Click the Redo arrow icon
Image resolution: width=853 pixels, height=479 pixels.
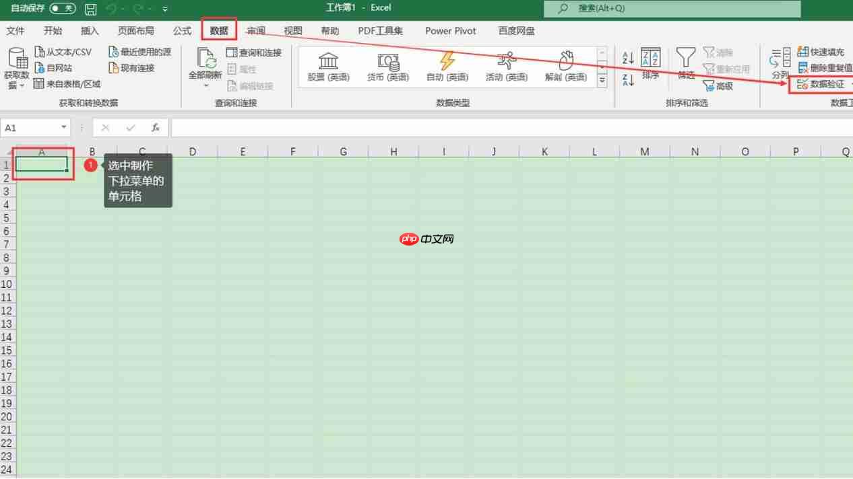(138, 9)
